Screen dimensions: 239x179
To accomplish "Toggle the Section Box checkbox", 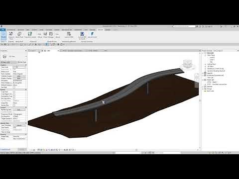I will [14, 105].
